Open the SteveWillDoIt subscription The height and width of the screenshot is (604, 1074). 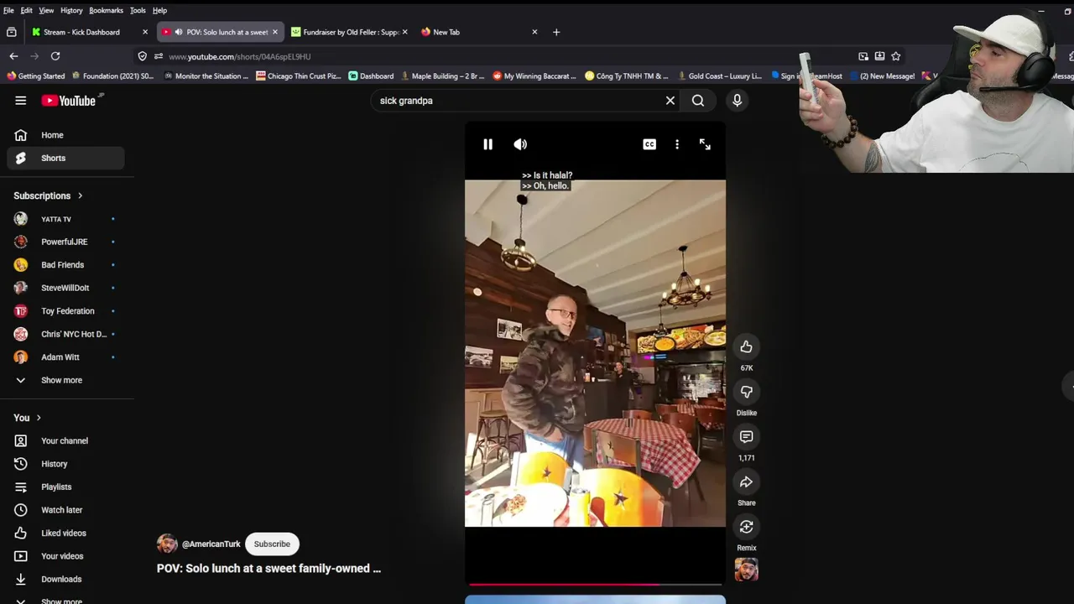[65, 288]
